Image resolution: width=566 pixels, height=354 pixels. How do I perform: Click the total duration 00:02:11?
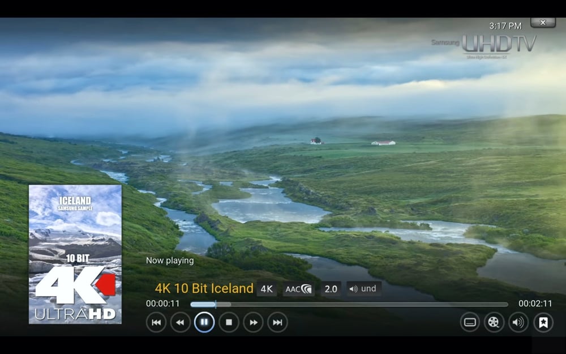click(535, 304)
